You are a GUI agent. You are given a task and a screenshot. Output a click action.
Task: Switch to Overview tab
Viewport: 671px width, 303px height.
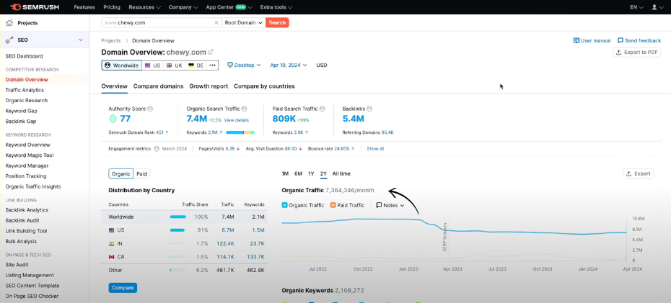point(114,86)
